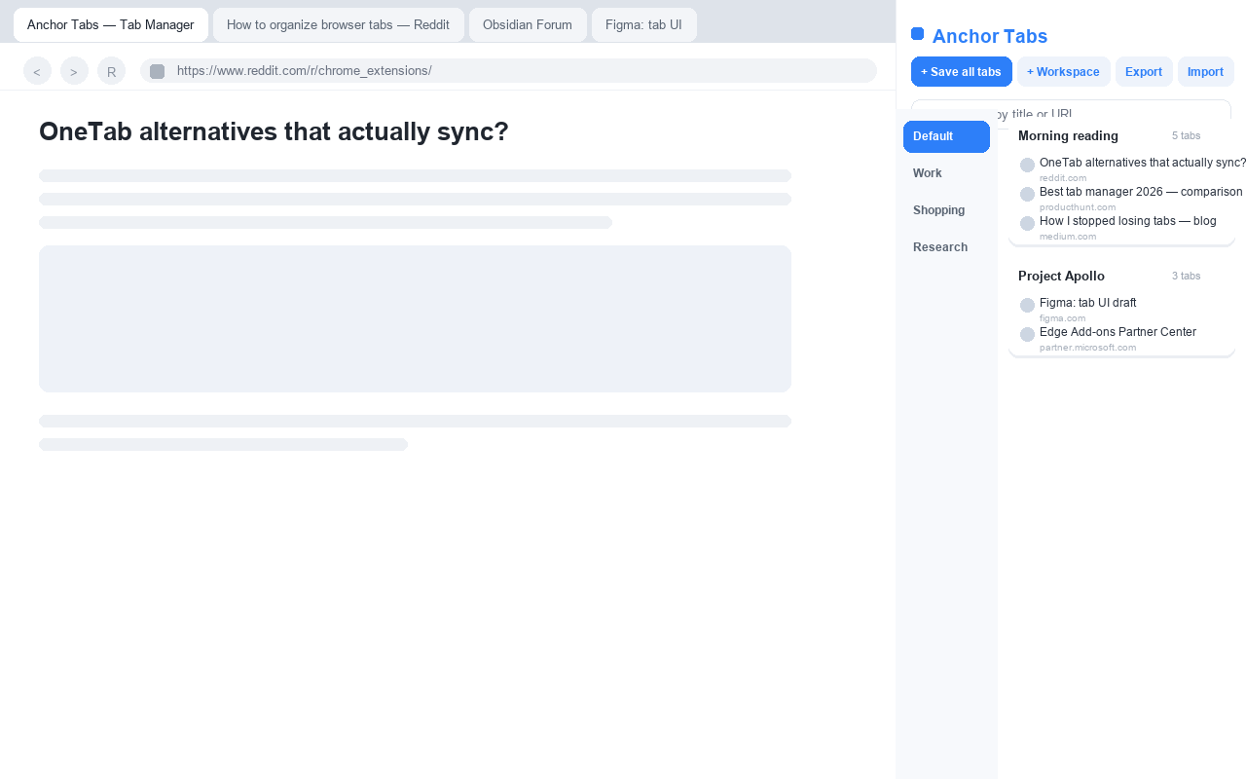Click the browser address bar URL

click(508, 71)
